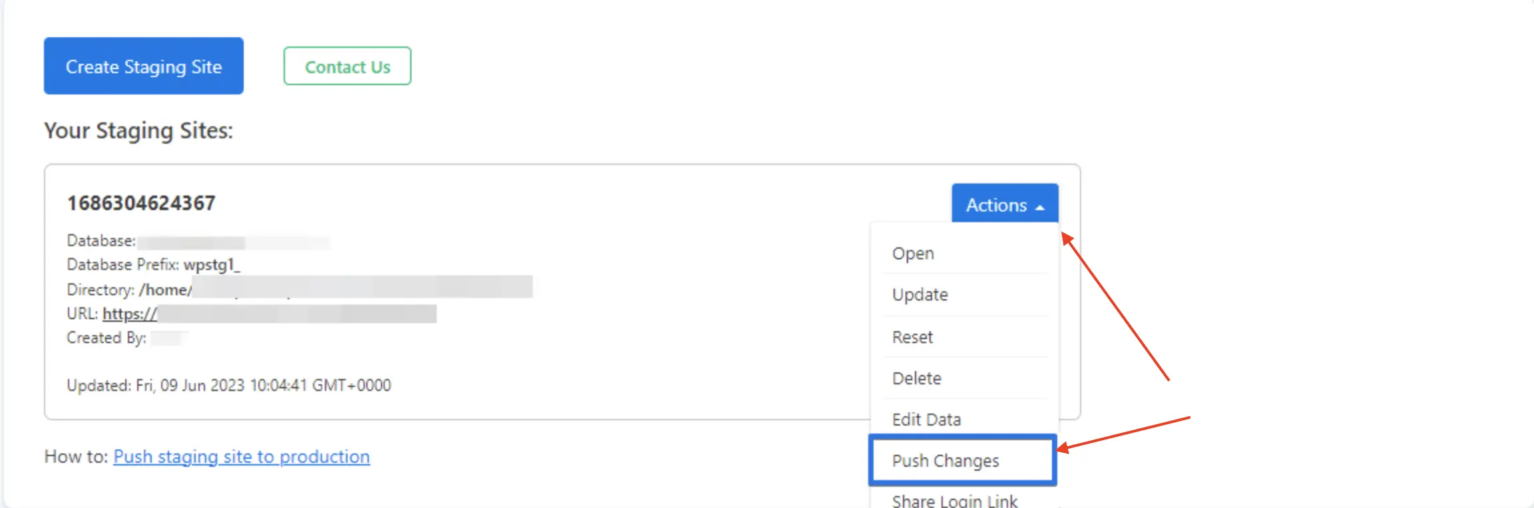Click the Database Prefix wpstg1_ text

212,264
